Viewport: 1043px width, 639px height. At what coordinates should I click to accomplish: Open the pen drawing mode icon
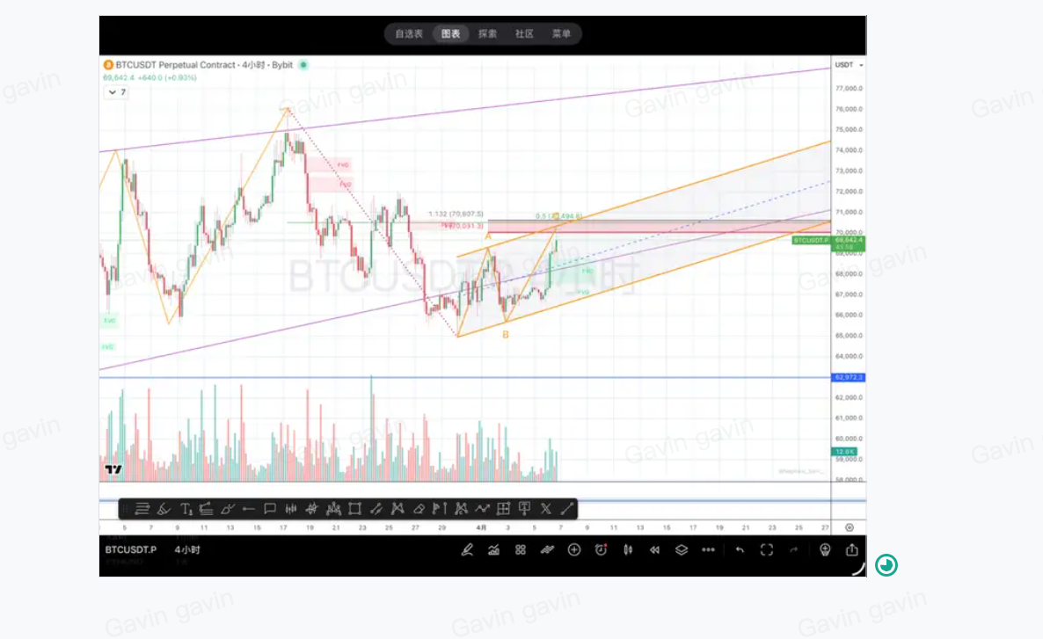tap(467, 550)
